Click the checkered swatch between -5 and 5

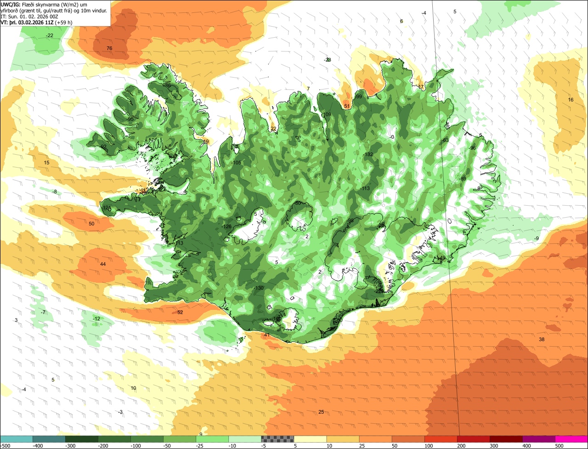pos(277,439)
